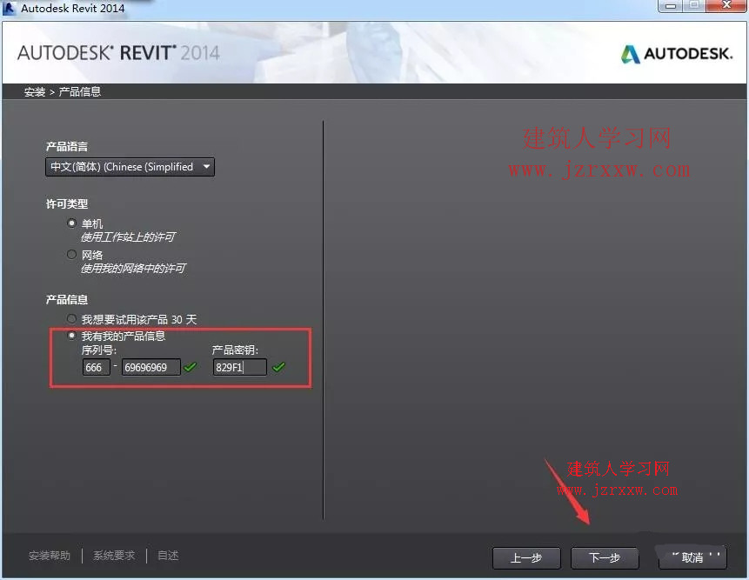Click the 安装 breadcrumb text
Image resolution: width=749 pixels, height=580 pixels.
(x=35, y=91)
